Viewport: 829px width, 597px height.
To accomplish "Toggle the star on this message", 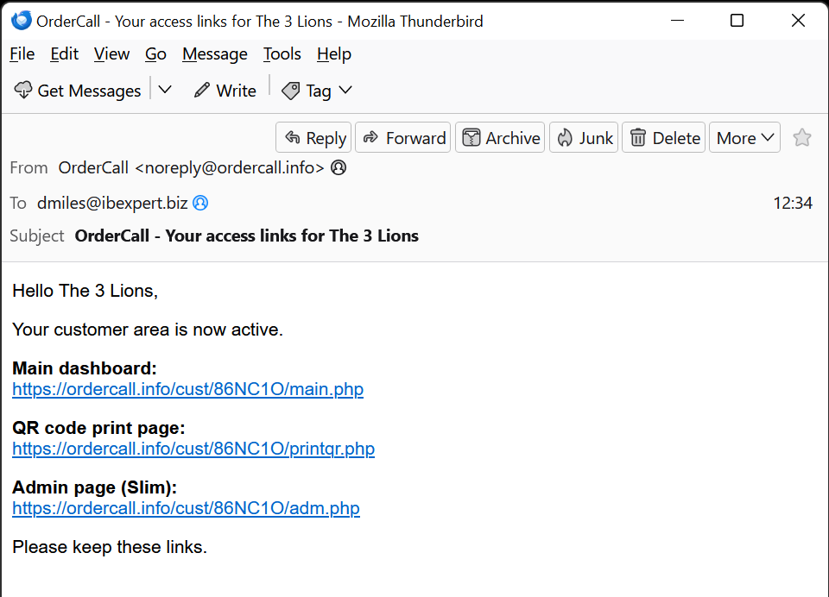I will coord(802,138).
